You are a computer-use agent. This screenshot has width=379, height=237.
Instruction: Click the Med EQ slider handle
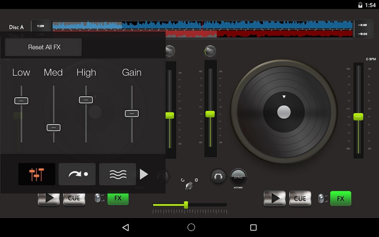pos(54,127)
